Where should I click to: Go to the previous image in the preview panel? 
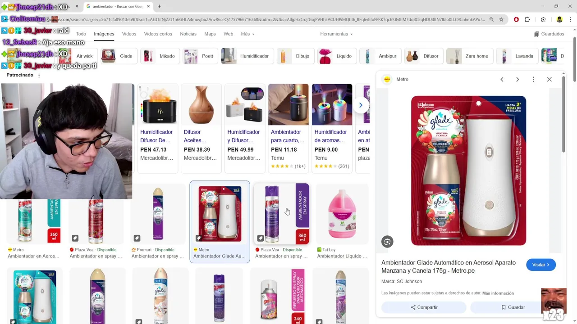(x=502, y=79)
